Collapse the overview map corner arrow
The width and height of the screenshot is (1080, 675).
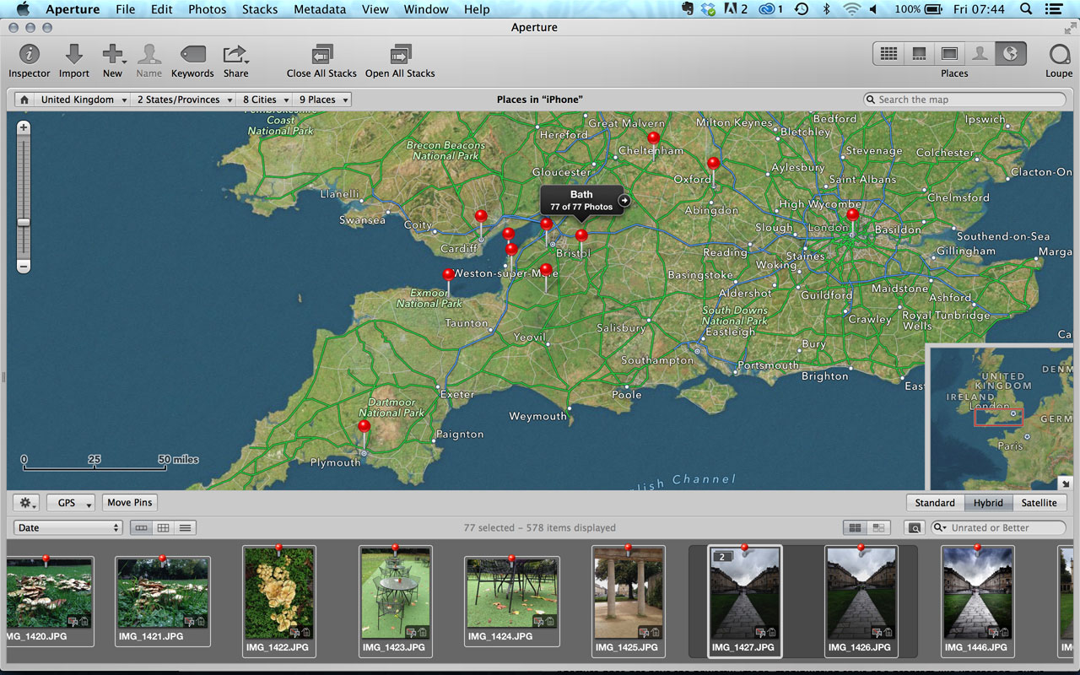click(1066, 483)
